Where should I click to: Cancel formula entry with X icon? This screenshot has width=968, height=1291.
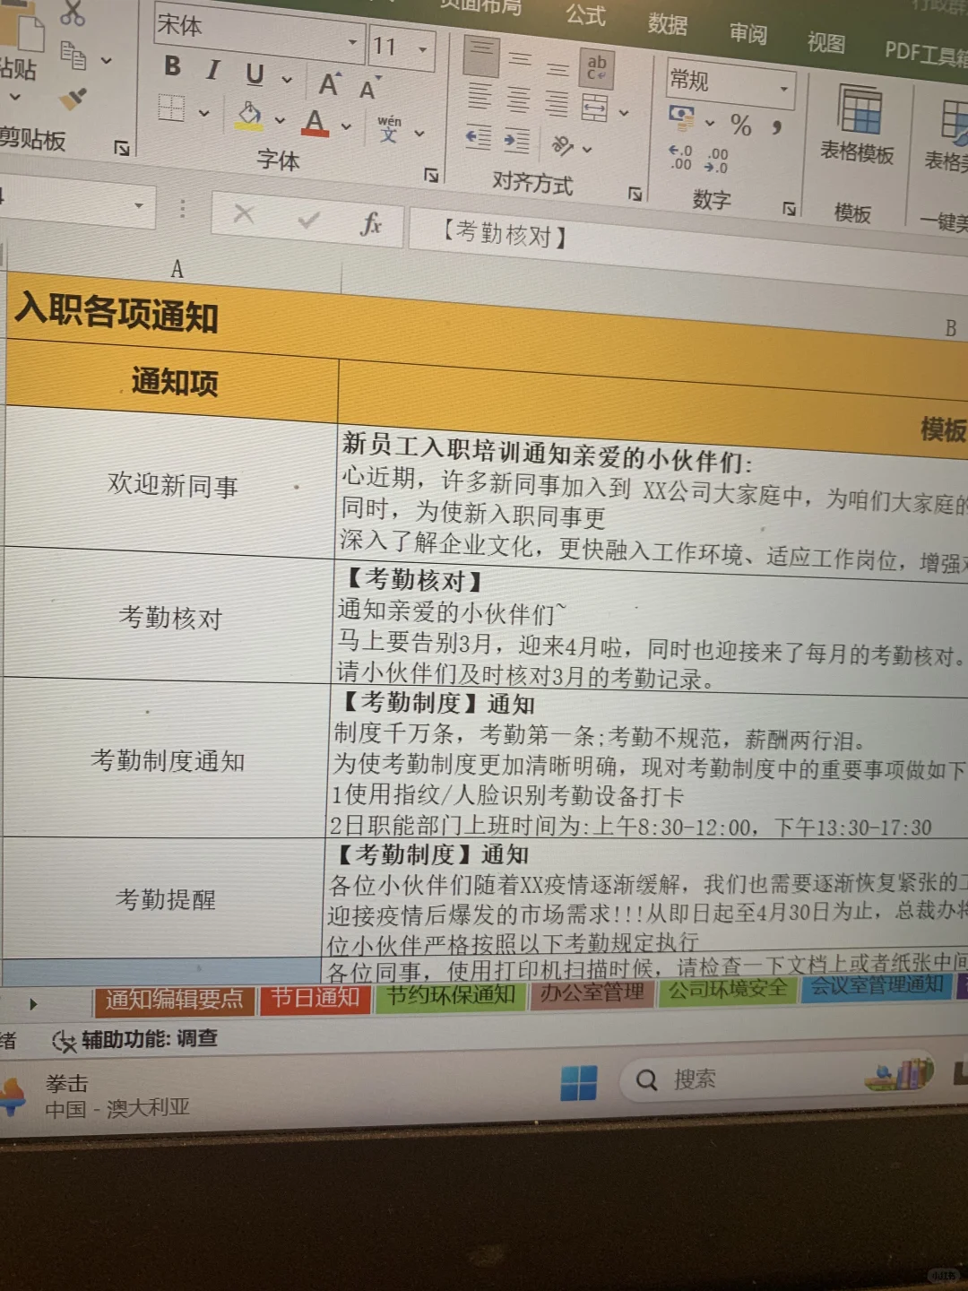point(244,214)
